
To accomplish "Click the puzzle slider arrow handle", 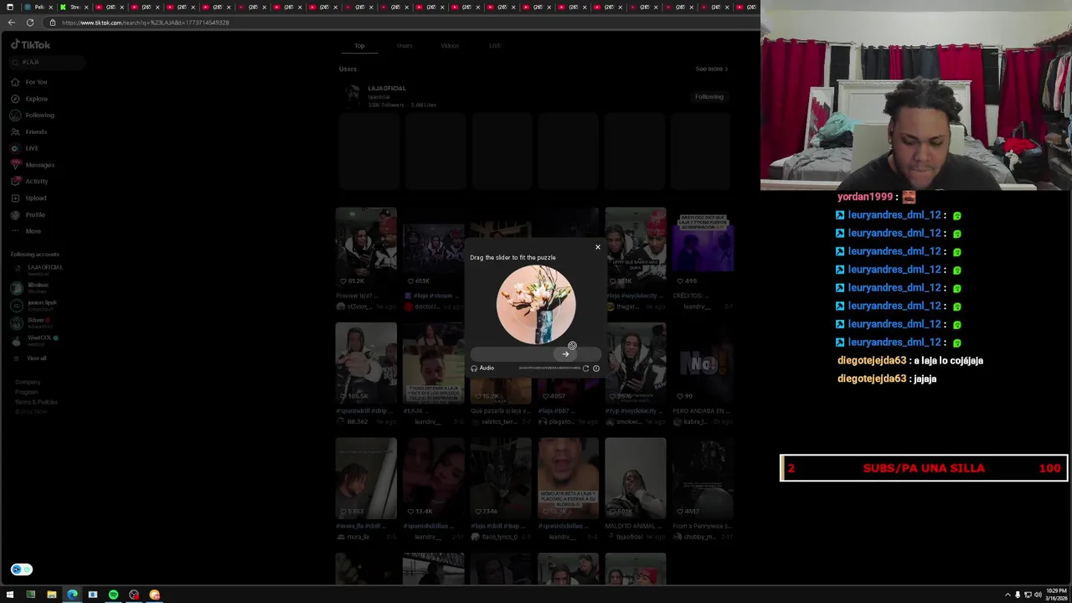I will 565,354.
